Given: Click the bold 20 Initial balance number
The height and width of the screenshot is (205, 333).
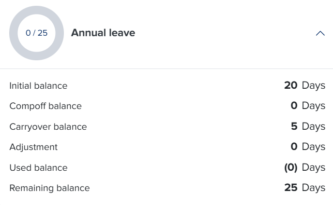Looking at the screenshot, I should point(290,85).
